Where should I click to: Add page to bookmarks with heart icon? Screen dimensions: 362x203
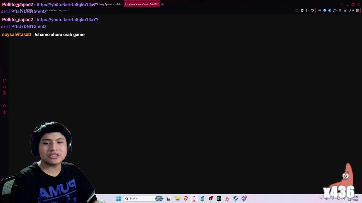[x=312, y=10]
